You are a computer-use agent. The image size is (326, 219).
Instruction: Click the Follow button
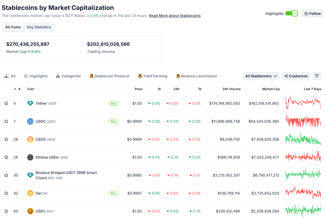(x=312, y=13)
